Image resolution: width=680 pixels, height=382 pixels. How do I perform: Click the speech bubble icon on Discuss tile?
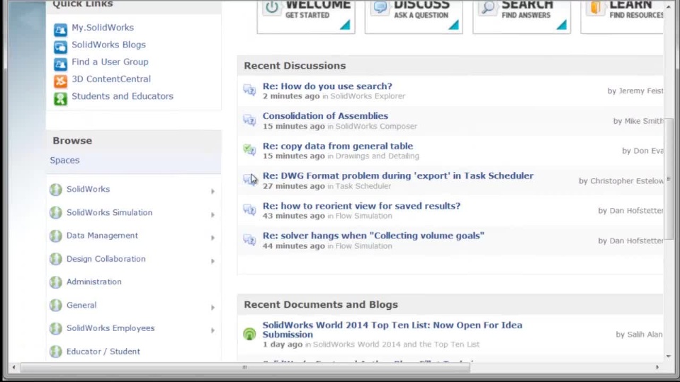(380, 7)
